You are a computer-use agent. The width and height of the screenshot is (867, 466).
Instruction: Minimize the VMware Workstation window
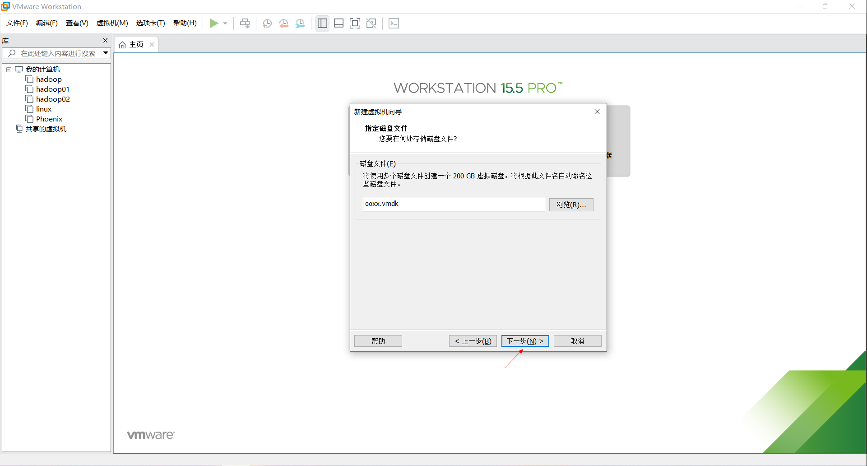coord(799,6)
